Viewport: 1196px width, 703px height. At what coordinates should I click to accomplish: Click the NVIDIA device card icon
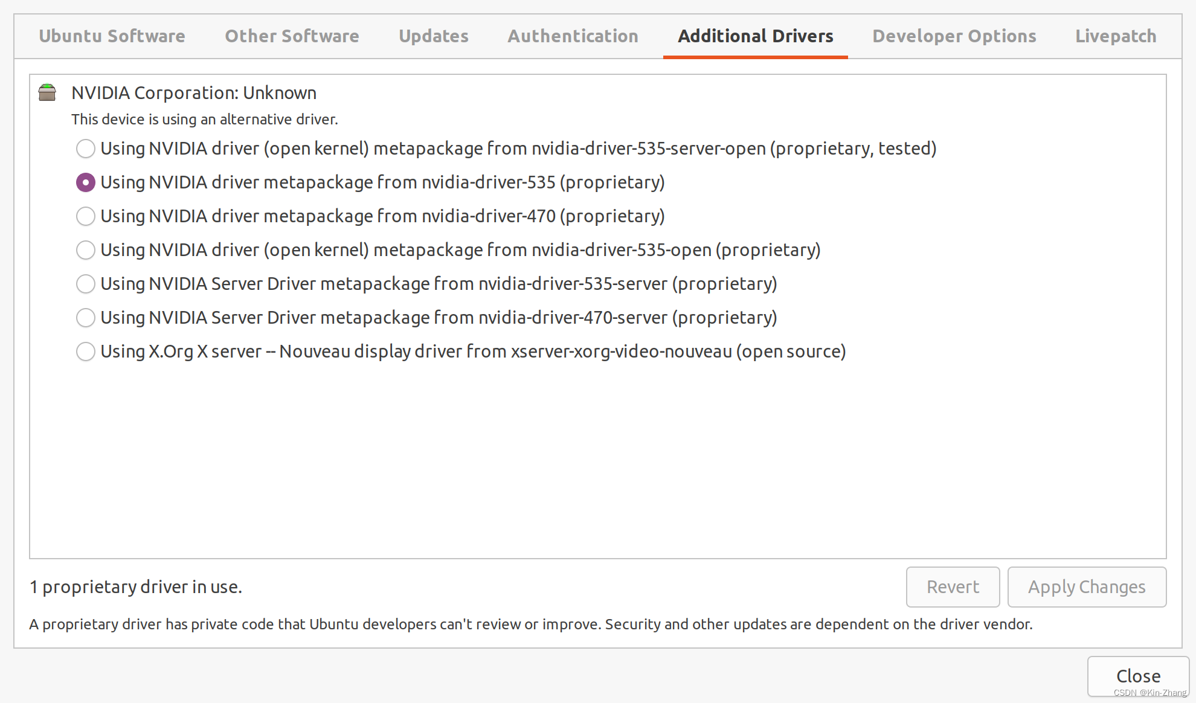(x=47, y=92)
